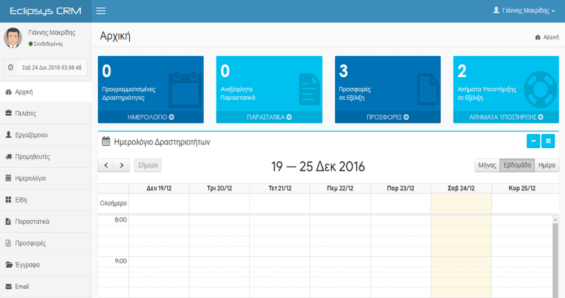Image resolution: width=565 pixels, height=298 pixels.
Task: Collapse the Ημερολόγιο Δραστηριοτήτων panel with minus button
Action: (534, 141)
